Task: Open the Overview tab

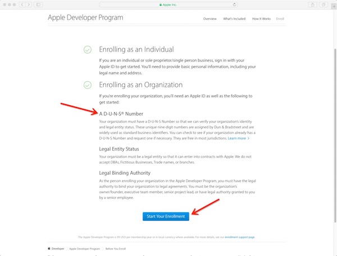Action: [210, 18]
